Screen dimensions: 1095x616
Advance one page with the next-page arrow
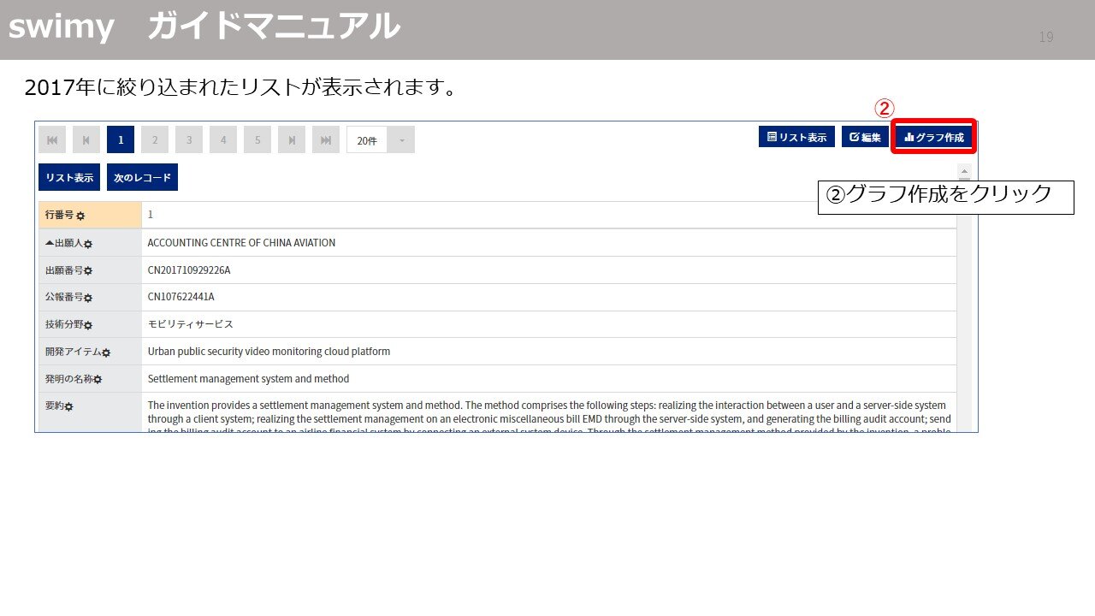click(x=292, y=139)
